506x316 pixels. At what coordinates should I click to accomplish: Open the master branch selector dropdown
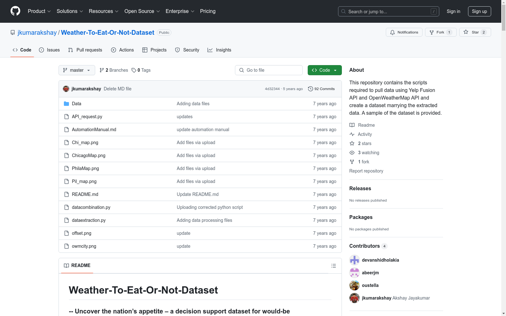(77, 70)
